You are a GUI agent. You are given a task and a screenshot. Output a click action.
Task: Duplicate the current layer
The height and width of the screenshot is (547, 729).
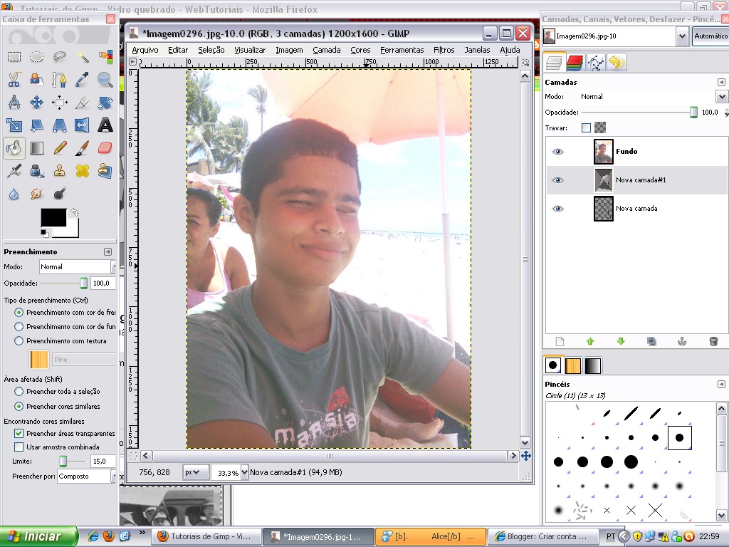click(x=651, y=341)
